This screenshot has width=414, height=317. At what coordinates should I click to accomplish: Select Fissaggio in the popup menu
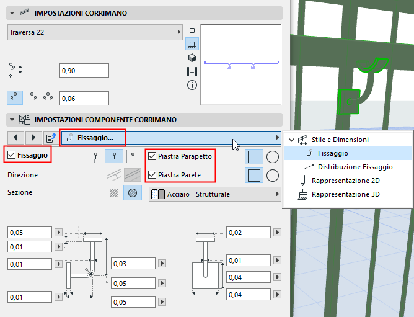[333, 153]
